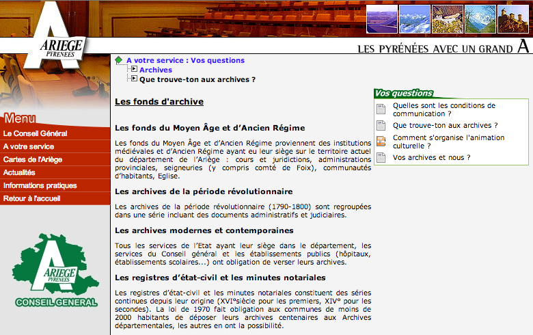This screenshot has width=533, height=335.
Task: Click heading 'Les archives de la période révolutionnaire'
Action: click(204, 191)
